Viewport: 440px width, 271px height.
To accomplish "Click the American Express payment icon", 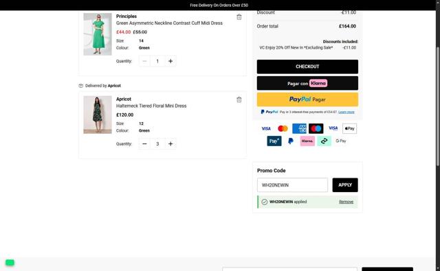I will click(299, 128).
